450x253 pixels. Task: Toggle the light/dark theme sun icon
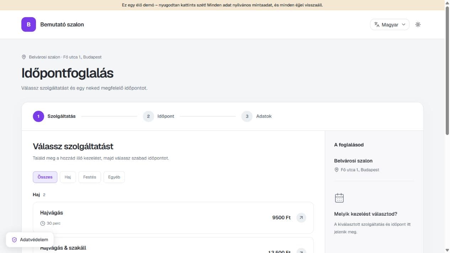418,25
